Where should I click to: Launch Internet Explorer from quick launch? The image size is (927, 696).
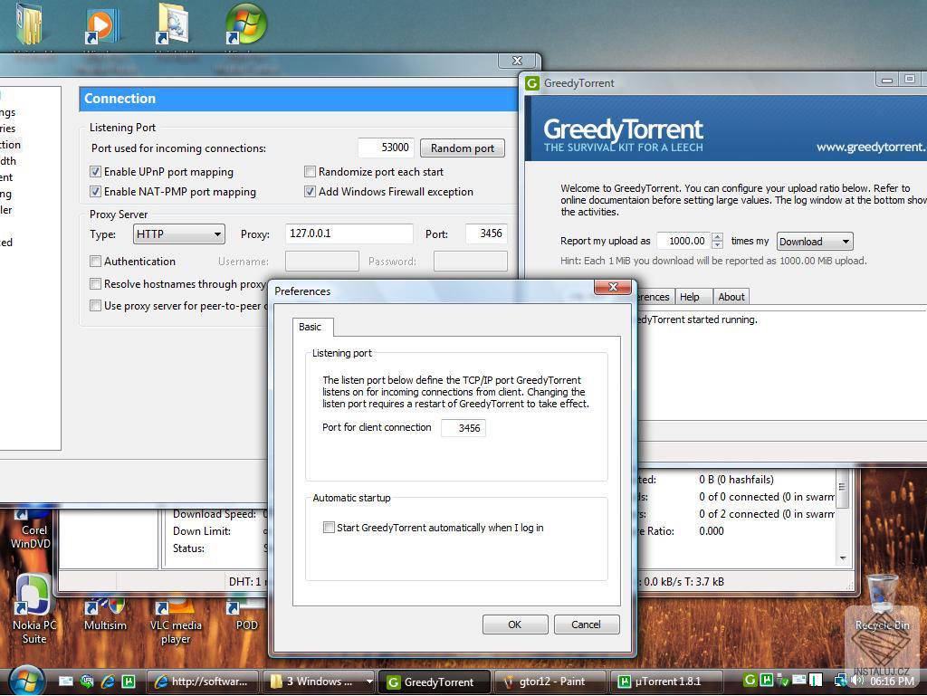(x=108, y=682)
